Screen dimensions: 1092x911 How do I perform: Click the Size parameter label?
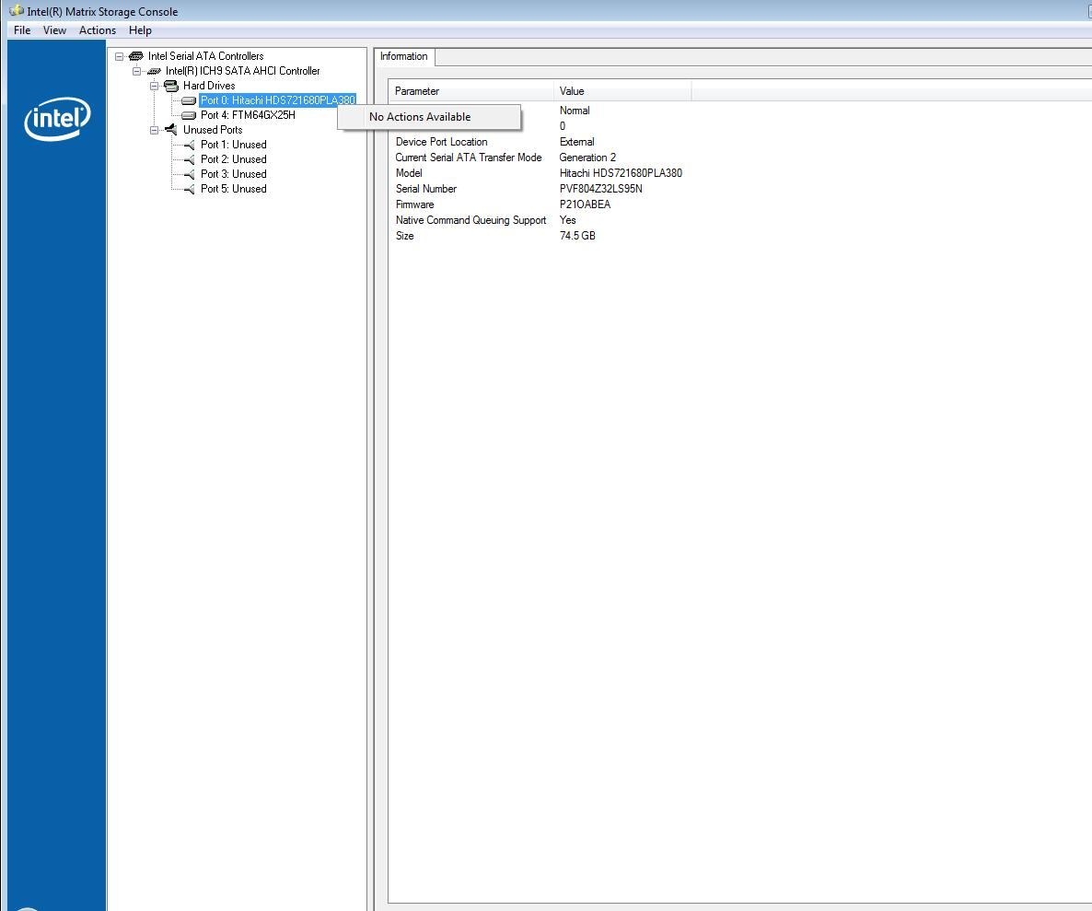tap(404, 236)
